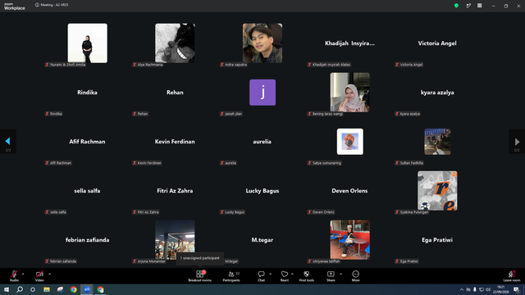The width and height of the screenshot is (525, 295).
Task: Open File Explorer from taskbar
Action: [47, 289]
